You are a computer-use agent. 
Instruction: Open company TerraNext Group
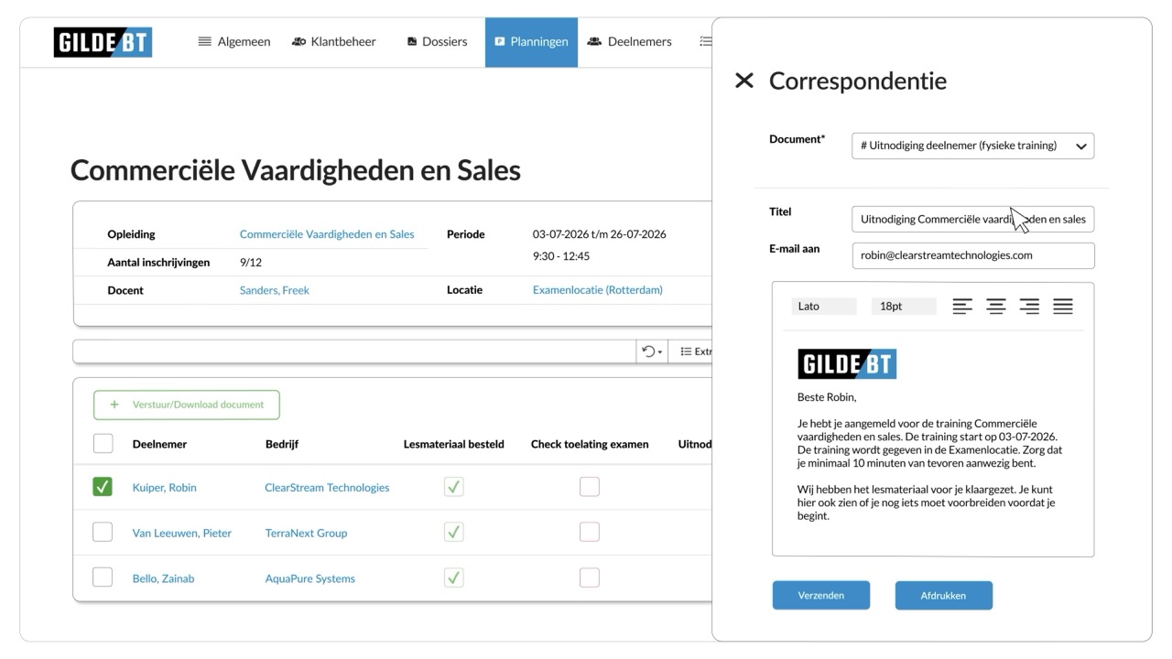coord(306,533)
